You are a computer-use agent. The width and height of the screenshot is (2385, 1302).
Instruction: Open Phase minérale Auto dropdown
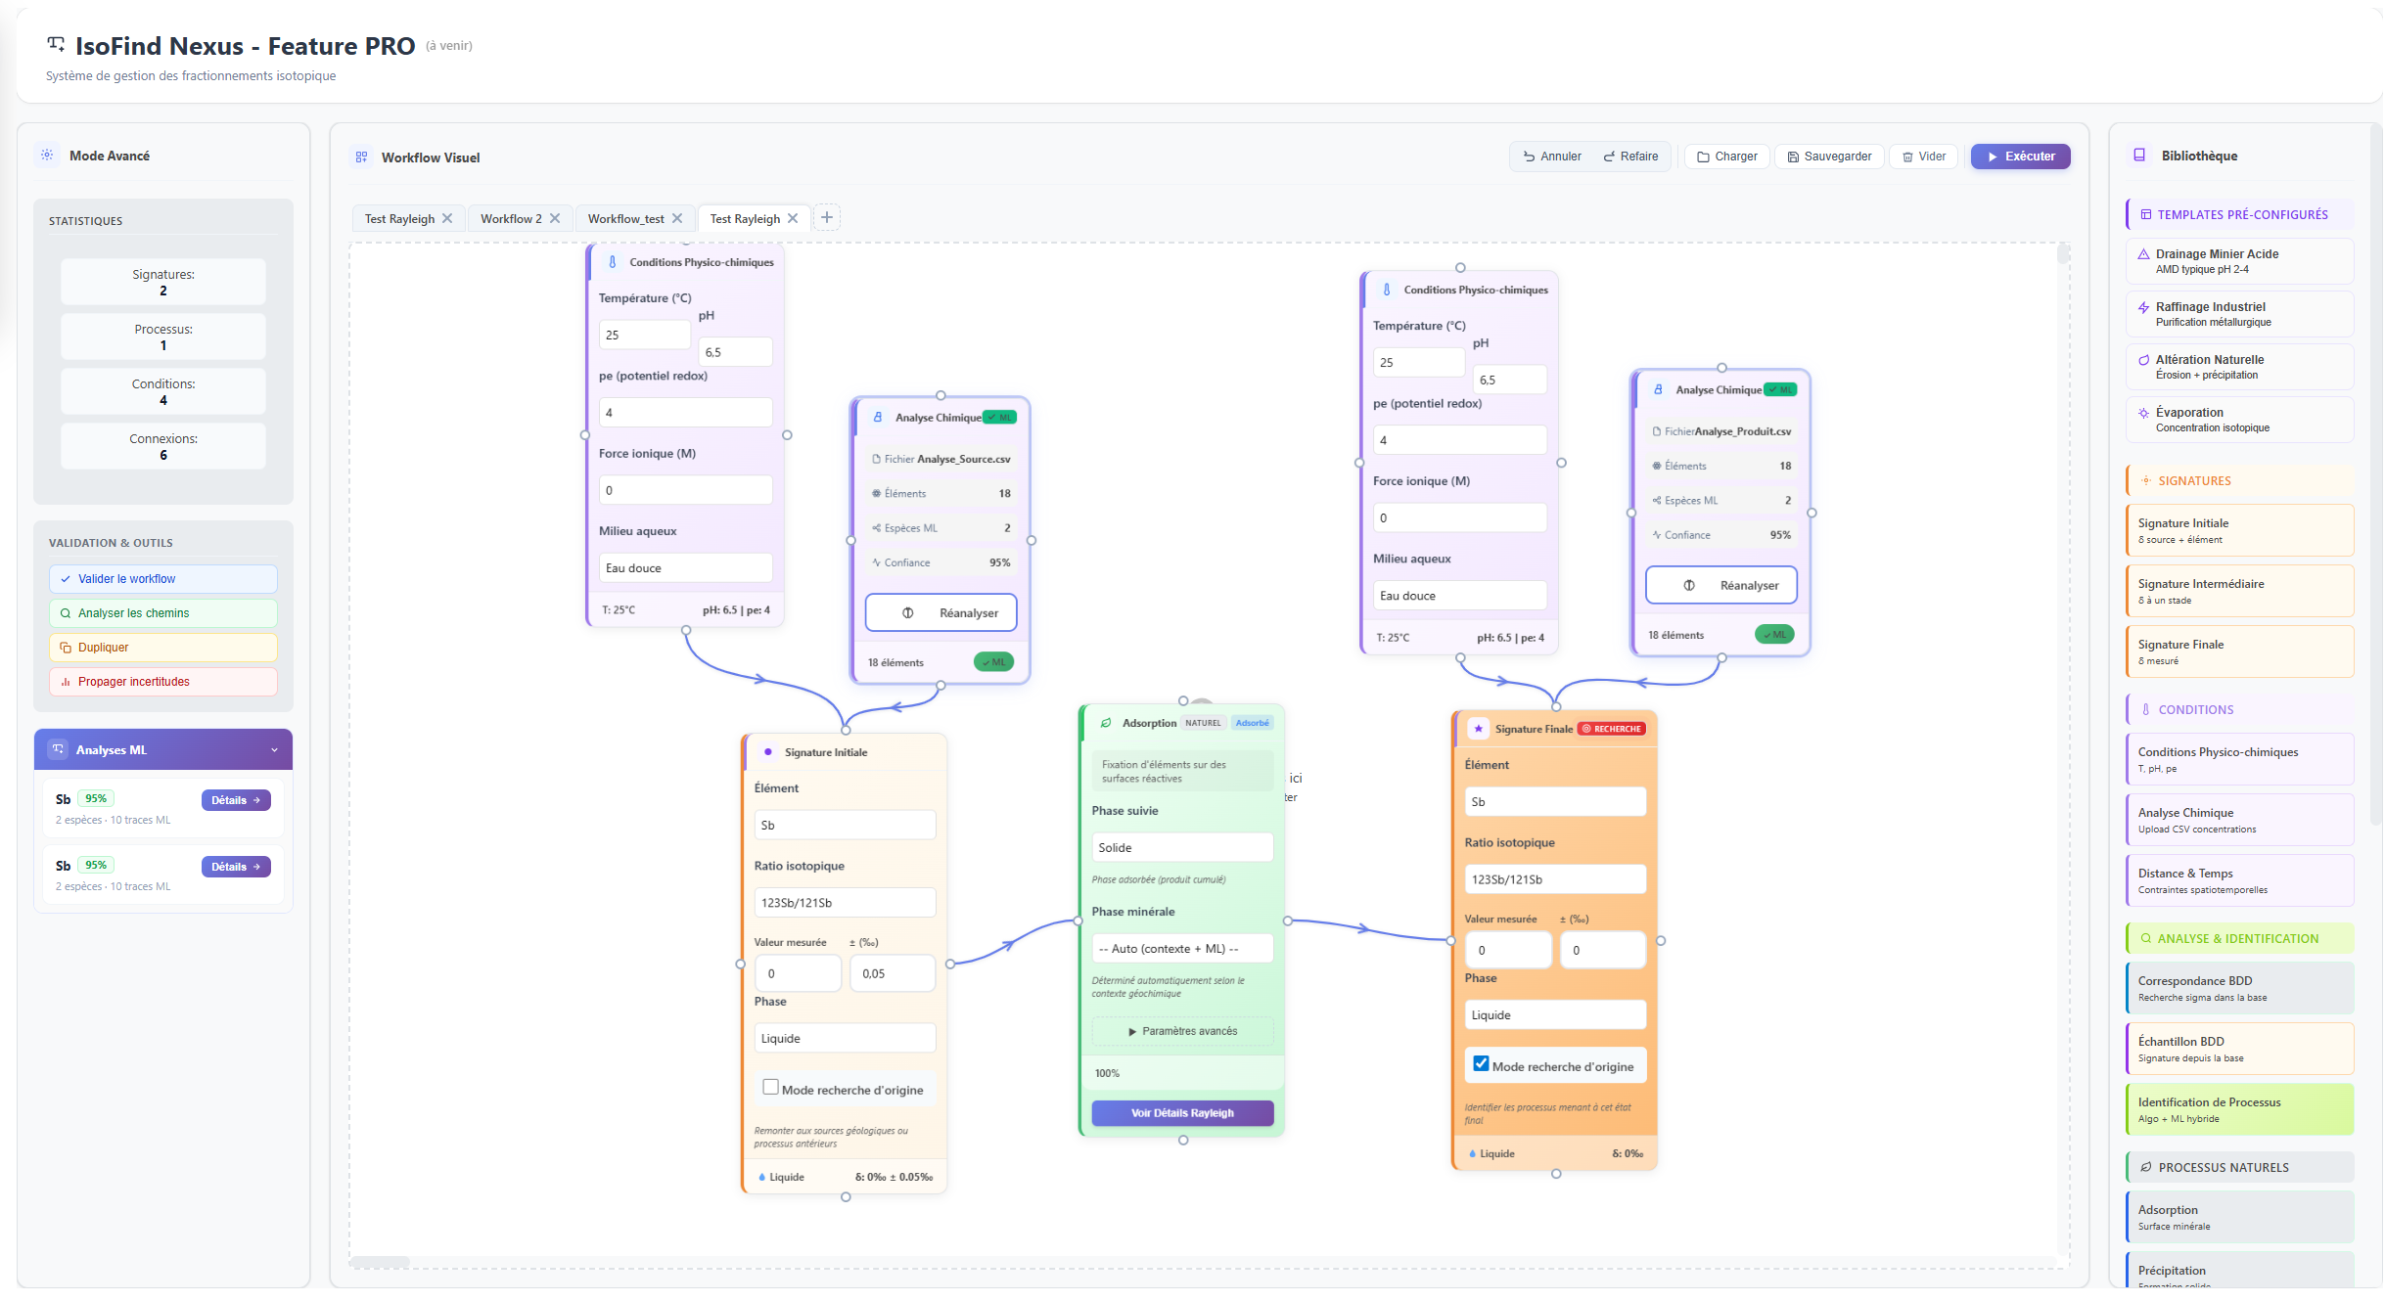pos(1182,949)
